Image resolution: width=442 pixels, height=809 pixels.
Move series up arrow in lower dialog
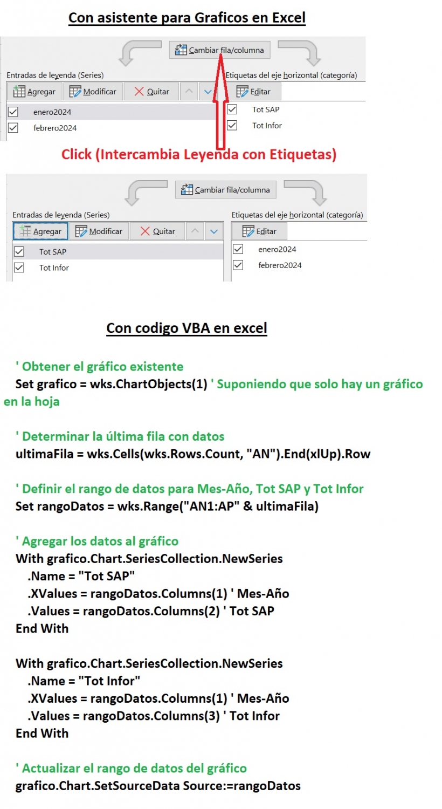(x=195, y=231)
